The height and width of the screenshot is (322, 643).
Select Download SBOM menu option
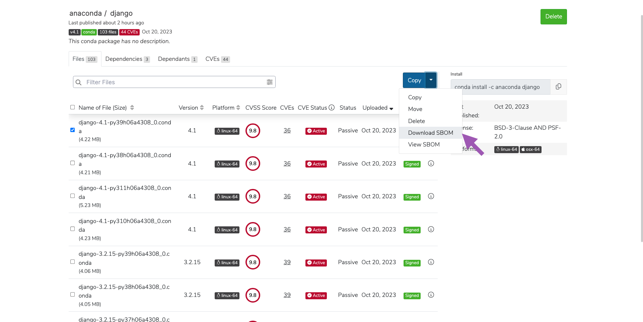click(x=431, y=133)
